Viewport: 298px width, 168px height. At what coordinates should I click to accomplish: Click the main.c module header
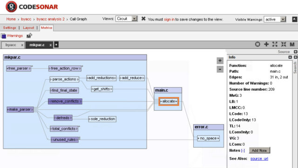[x=168, y=90]
